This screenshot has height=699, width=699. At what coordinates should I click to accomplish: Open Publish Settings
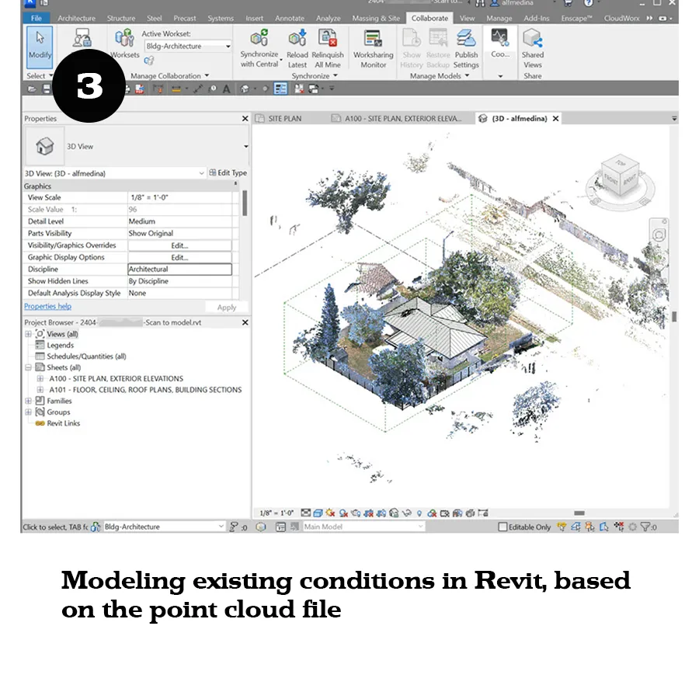tap(466, 48)
